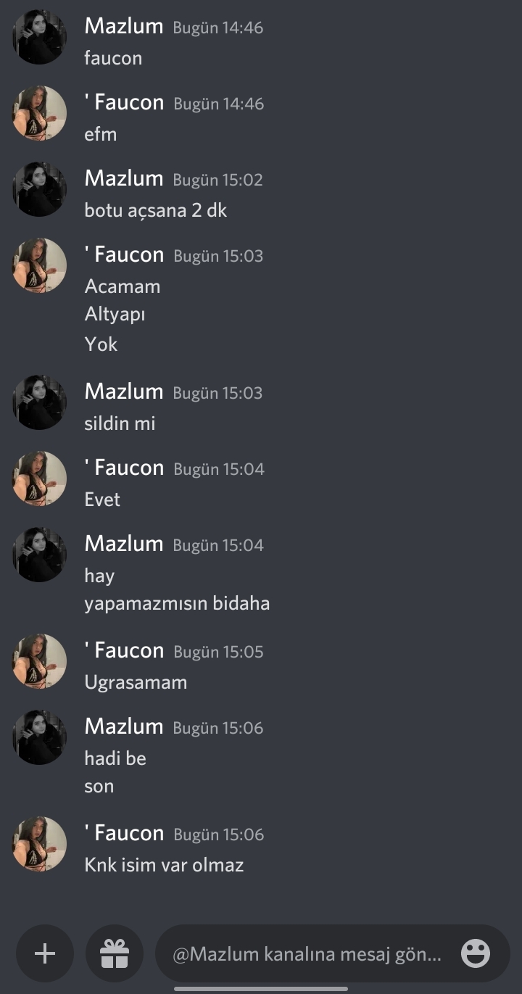Tap the home indicator bar at the bottom
This screenshot has width=522, height=994.
261,987
